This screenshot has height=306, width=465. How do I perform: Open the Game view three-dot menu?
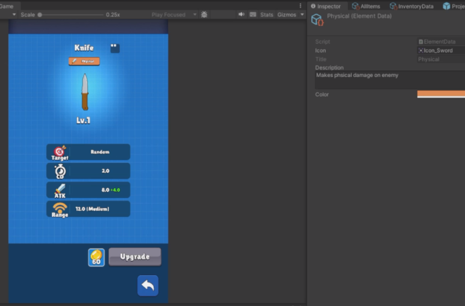tap(300, 5)
